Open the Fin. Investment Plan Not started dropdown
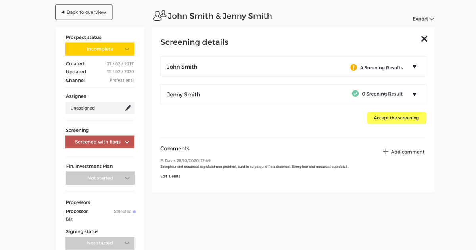 point(100,178)
